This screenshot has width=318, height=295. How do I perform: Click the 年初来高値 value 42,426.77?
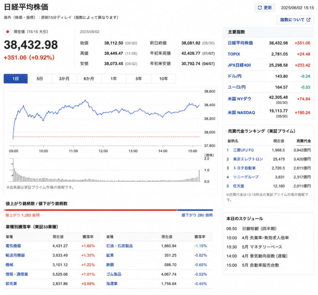click(191, 54)
